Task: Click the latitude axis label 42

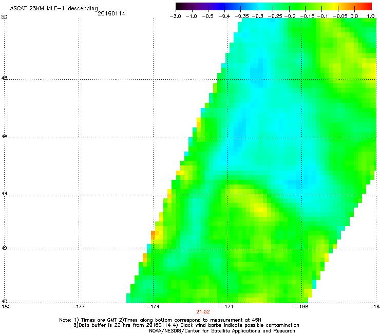Action: 4,248
